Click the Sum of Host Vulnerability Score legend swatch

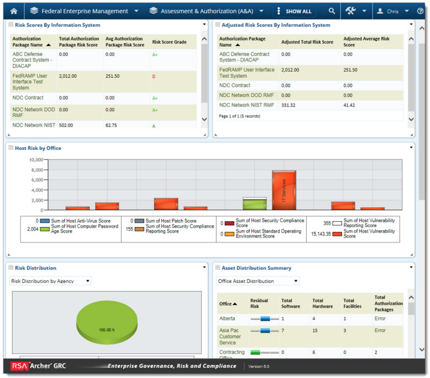pyautogui.click(x=337, y=234)
